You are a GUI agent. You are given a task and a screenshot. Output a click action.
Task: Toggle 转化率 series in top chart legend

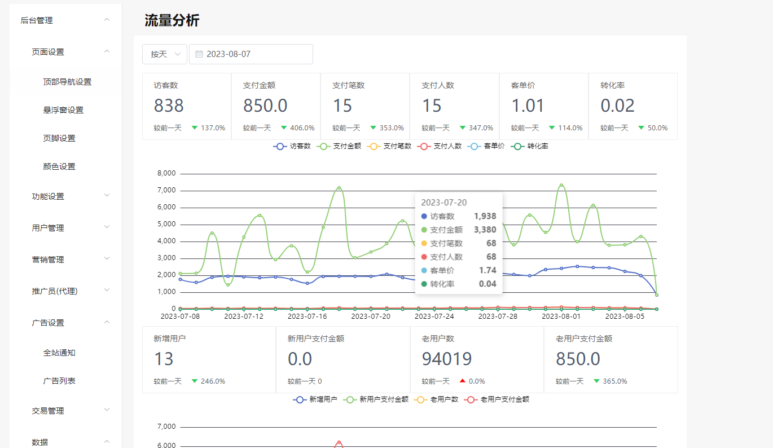[529, 146]
